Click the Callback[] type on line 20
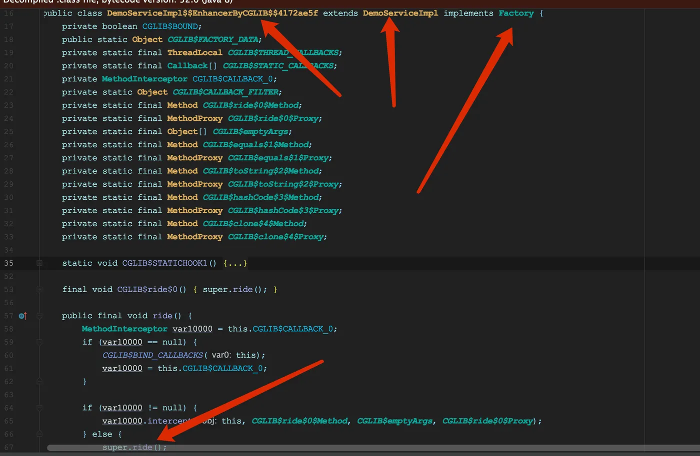The image size is (700, 456). point(192,66)
